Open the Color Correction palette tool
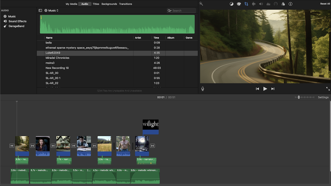Screen dimensions: 331x186 (x=239, y=4)
